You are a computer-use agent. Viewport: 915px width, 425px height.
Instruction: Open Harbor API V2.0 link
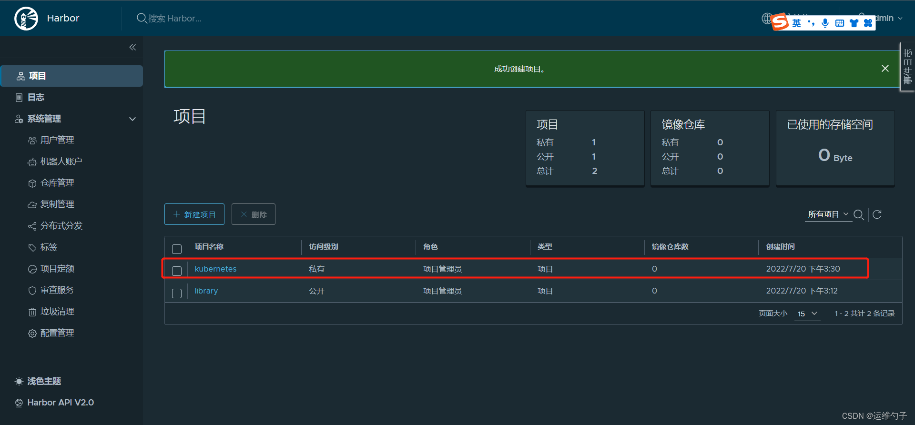coord(61,403)
